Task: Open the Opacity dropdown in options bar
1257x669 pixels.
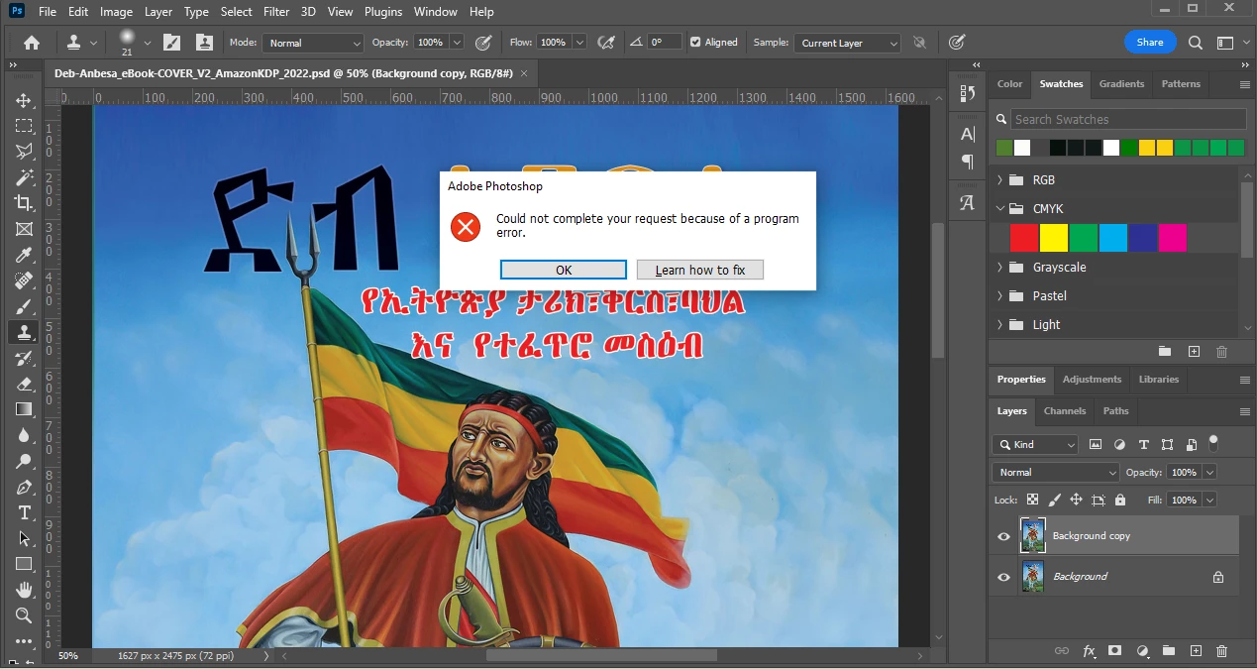Action: click(x=457, y=43)
